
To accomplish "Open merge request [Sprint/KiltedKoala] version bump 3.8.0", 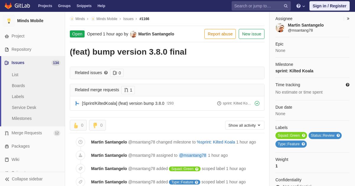I will 123,103.
